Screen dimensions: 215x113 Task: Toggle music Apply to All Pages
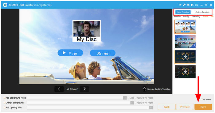coord(136,98)
